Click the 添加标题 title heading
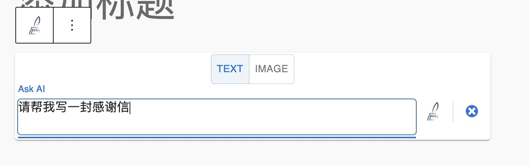 click(96, 8)
